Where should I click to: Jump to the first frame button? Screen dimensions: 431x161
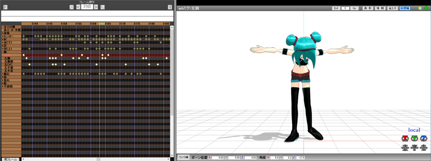pyautogui.click(x=5, y=7)
